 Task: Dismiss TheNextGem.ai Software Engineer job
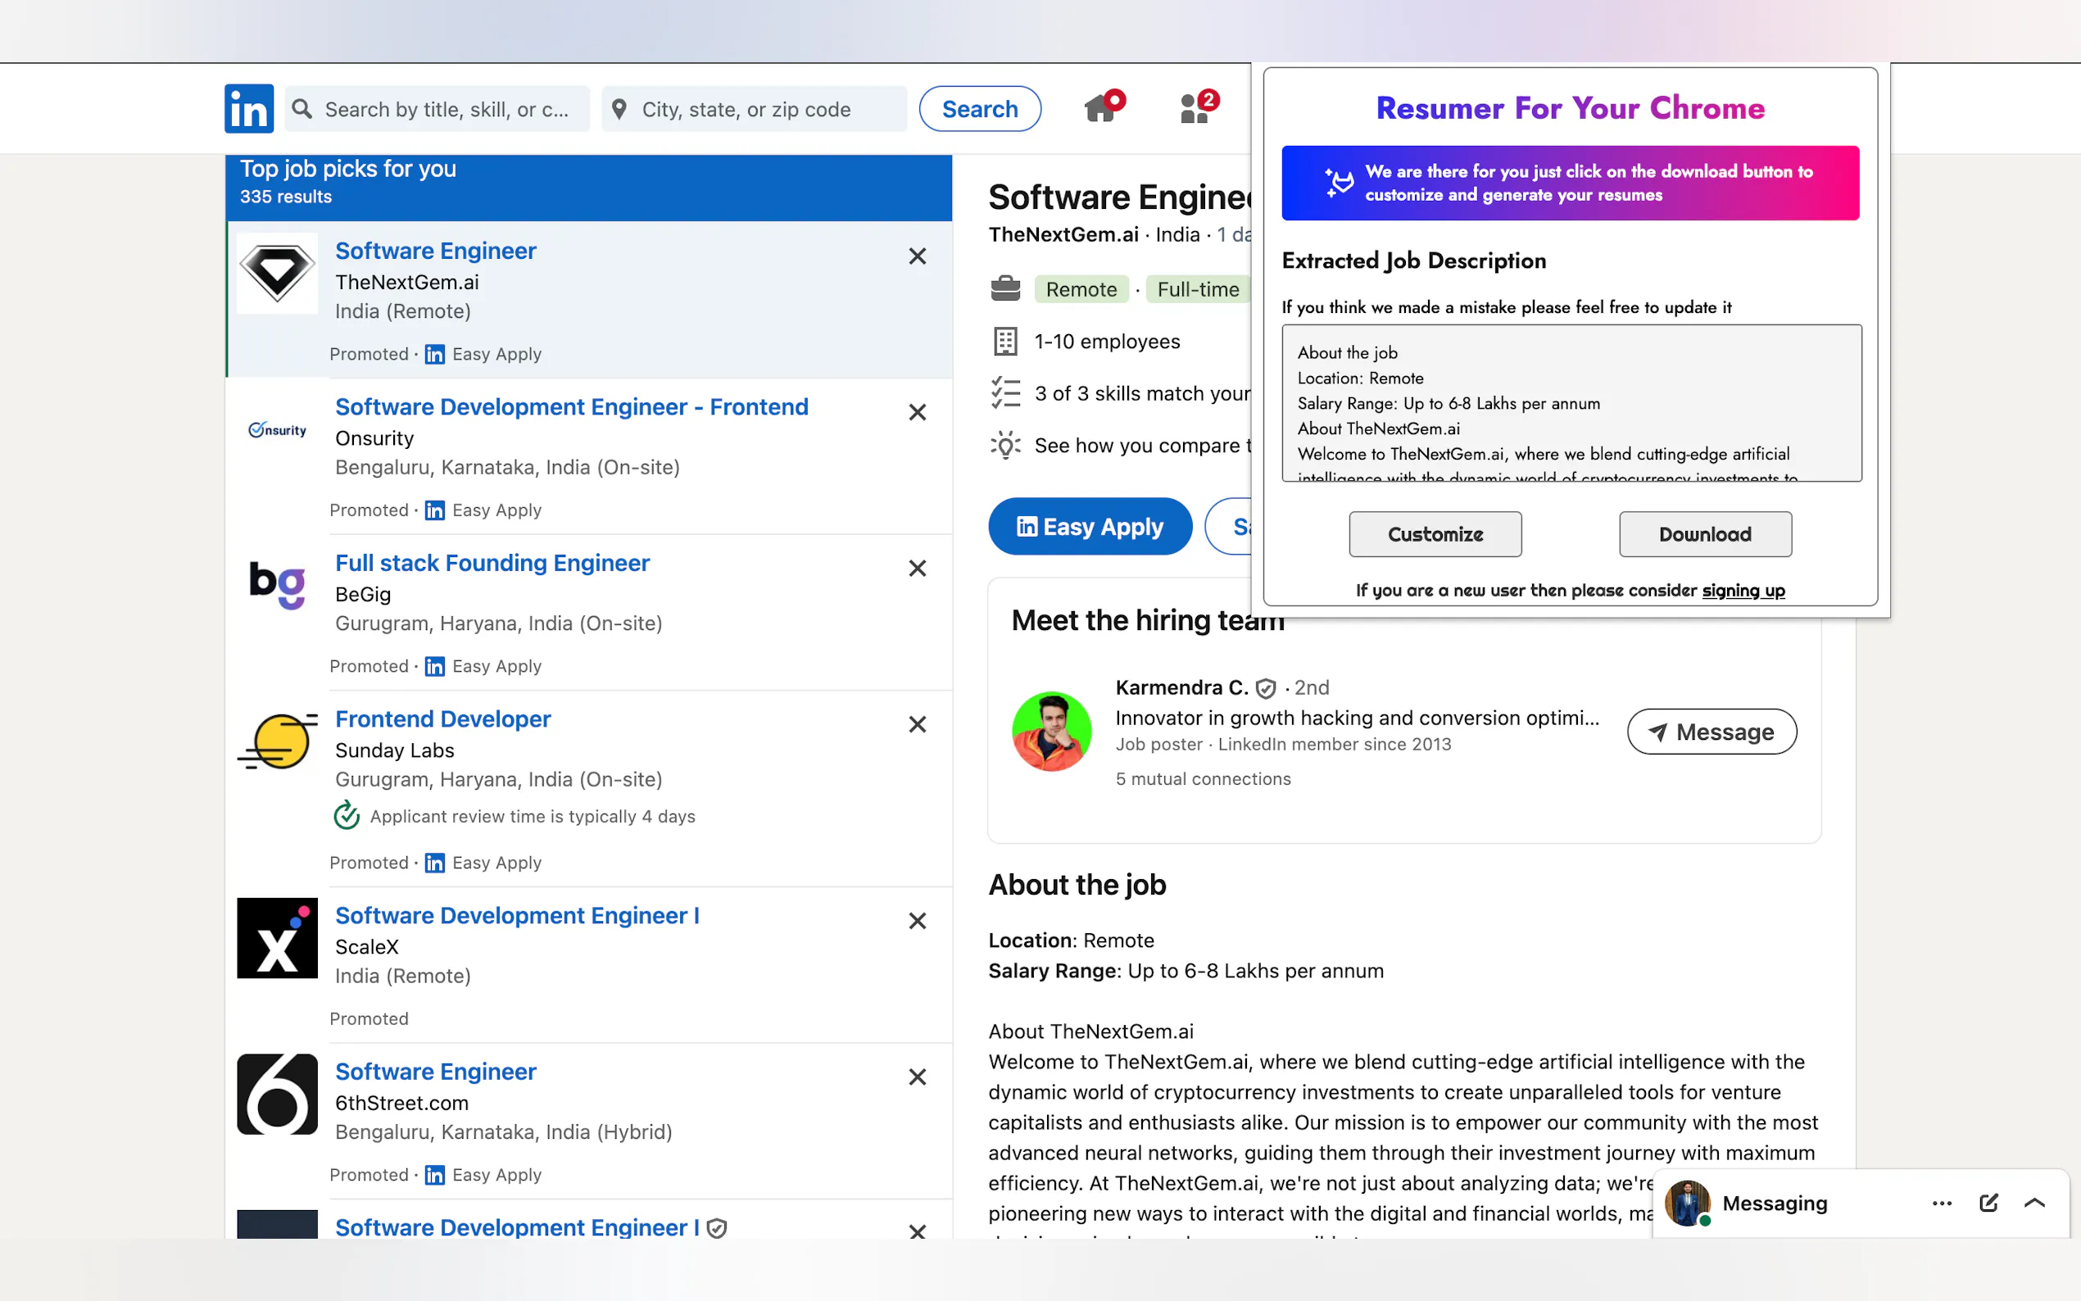(x=917, y=256)
